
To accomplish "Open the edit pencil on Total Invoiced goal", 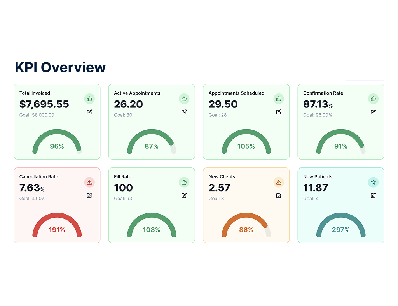I will (x=89, y=112).
